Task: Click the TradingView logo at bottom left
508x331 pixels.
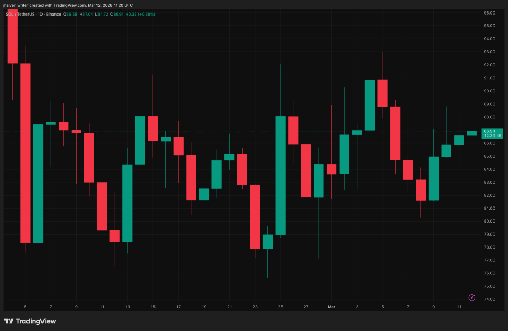Action: 30,321
